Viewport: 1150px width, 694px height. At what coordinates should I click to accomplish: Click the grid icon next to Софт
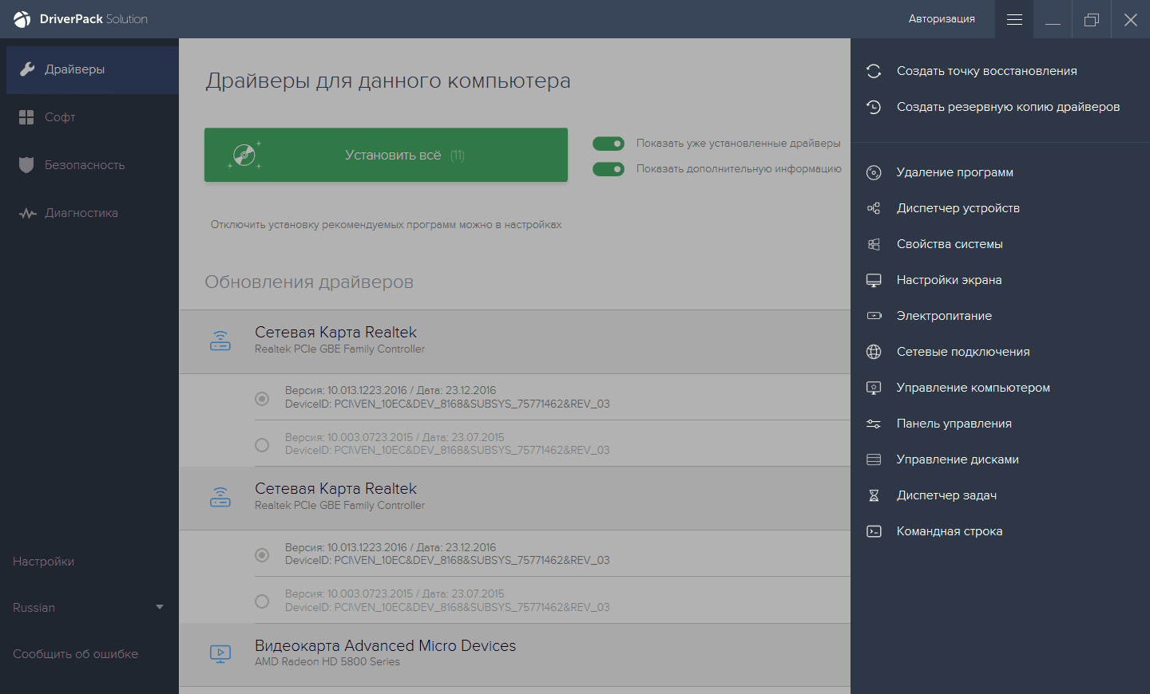(26, 117)
